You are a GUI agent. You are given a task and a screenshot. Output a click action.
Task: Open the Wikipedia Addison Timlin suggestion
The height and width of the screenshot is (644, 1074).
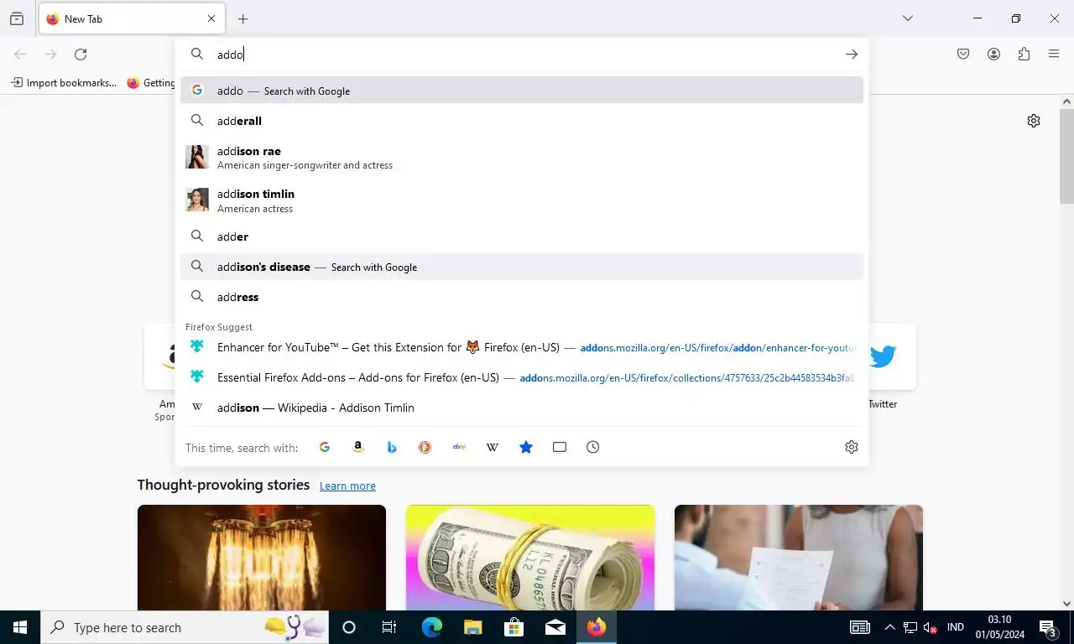point(522,408)
